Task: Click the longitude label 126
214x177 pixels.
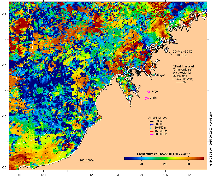Action: click(x=190, y=175)
